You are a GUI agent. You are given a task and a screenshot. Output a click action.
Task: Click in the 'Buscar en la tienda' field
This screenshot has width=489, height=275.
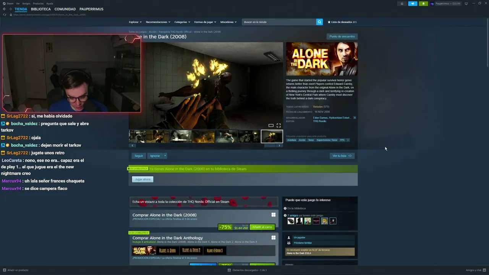pyautogui.click(x=279, y=22)
